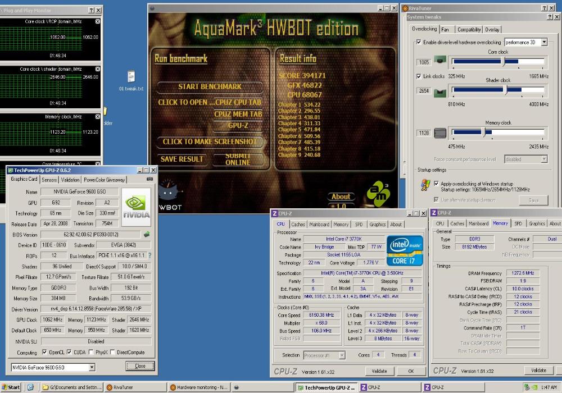Open the PowerColor Giveaway tab
562x393 pixels.
pos(105,180)
